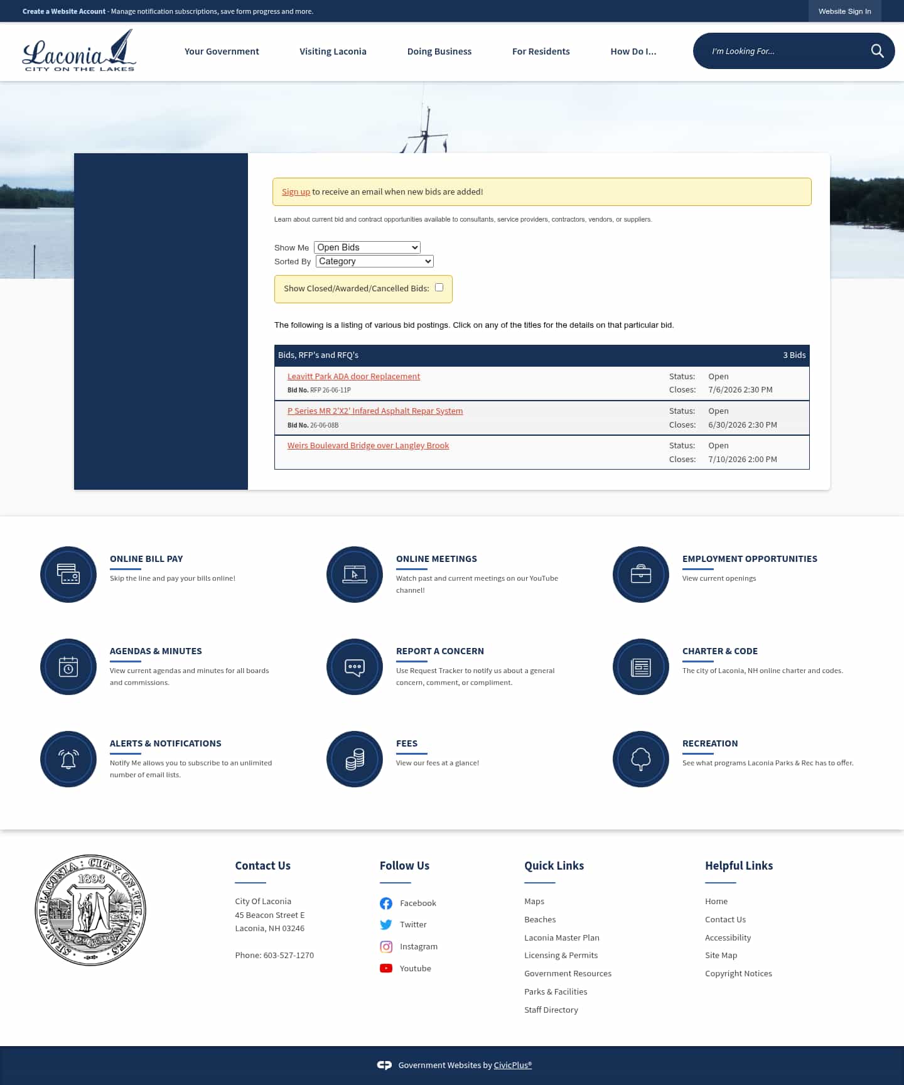Screen dimensions: 904x1085
Task: Click the 3 Bids count in header
Action: 794,355
